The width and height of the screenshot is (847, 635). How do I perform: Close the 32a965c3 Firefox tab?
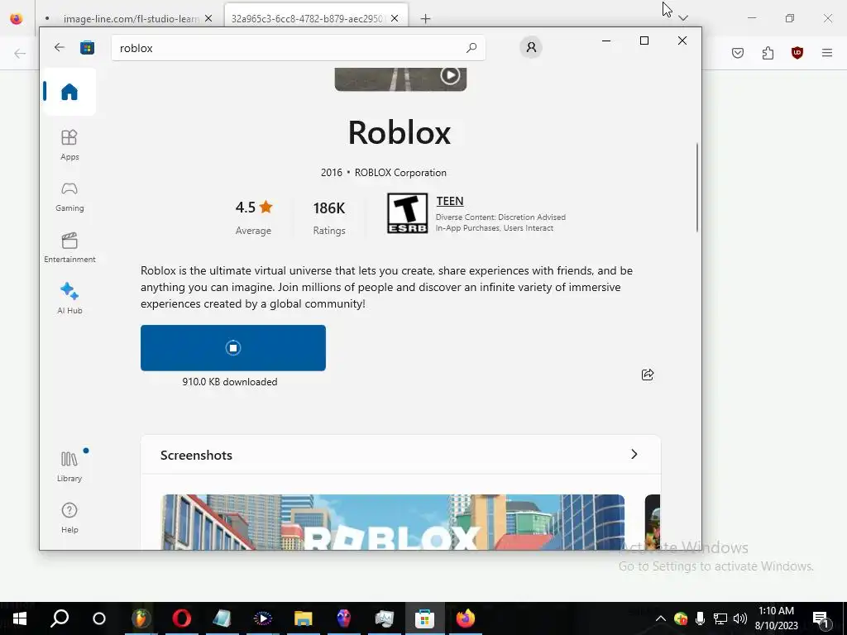[x=395, y=18]
